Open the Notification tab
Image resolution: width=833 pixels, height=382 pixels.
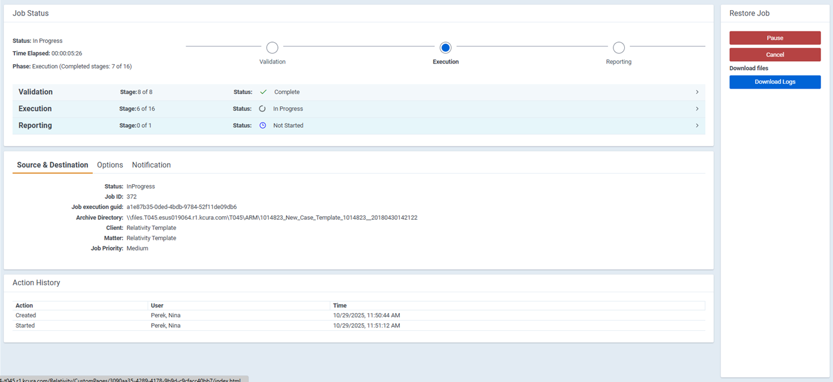pyautogui.click(x=151, y=165)
